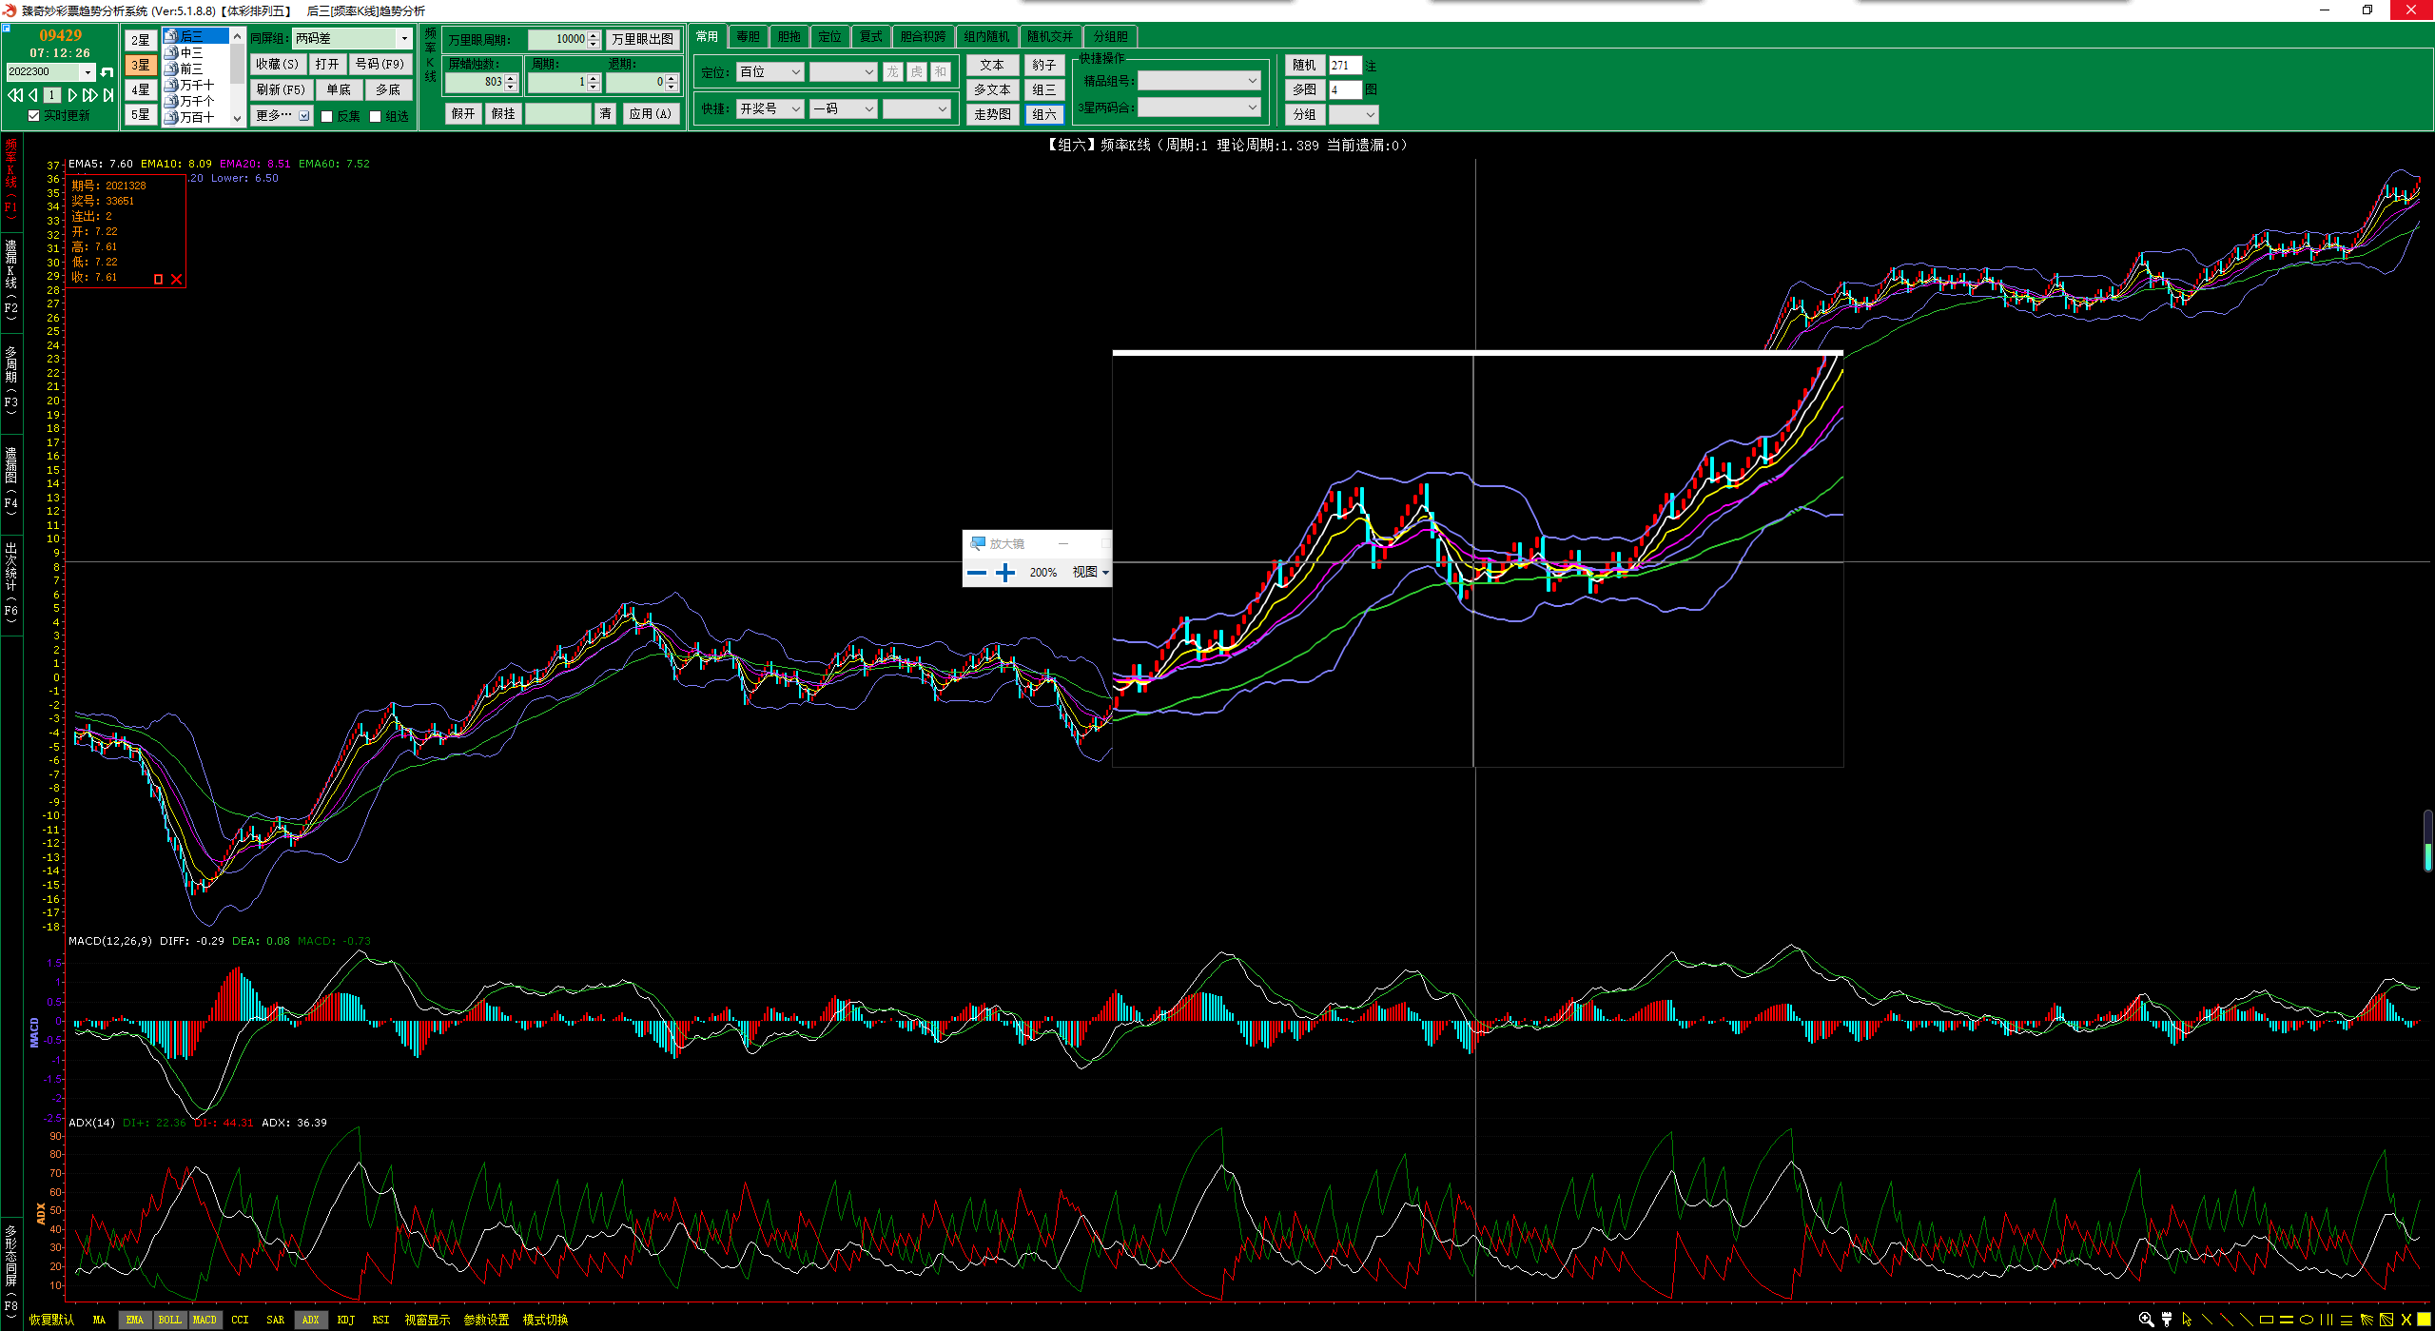Toggle the BOLL indicator at the bottom
Image resolution: width=2435 pixels, height=1331 pixels.
point(169,1320)
